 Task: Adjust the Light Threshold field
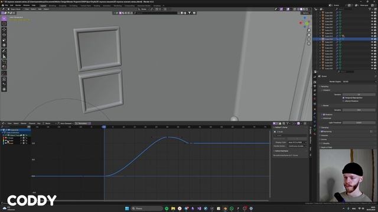pyautogui.click(x=359, y=122)
